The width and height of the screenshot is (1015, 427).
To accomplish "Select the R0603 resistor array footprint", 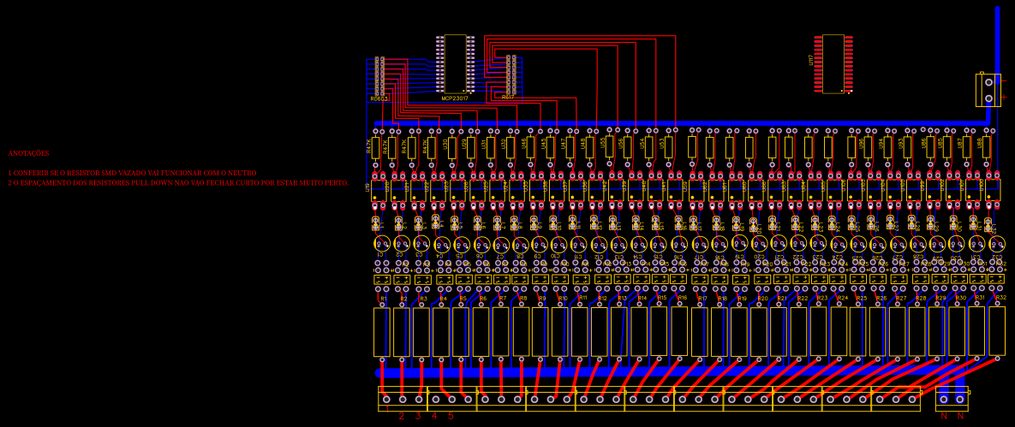I will pos(379,78).
